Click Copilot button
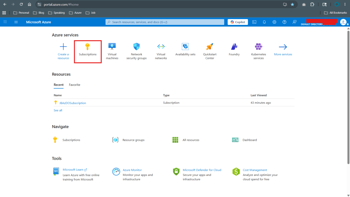Viewport: 350px width, 197px height. (x=238, y=22)
